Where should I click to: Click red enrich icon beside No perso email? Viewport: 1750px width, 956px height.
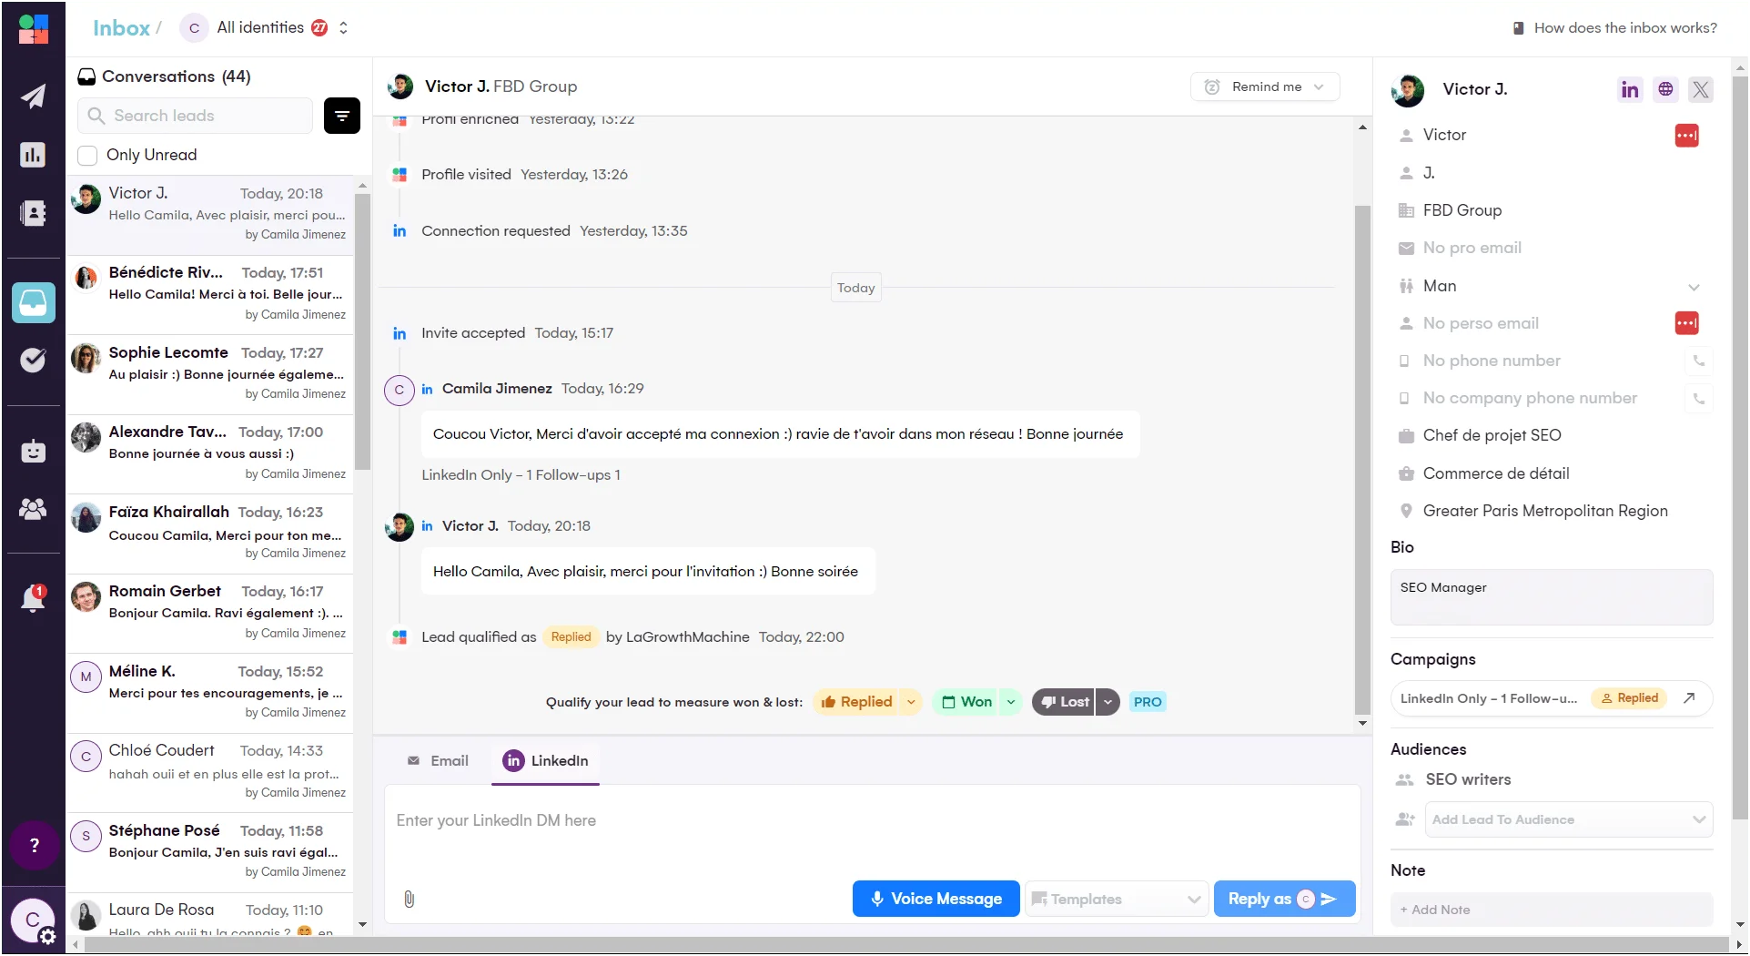coord(1686,323)
